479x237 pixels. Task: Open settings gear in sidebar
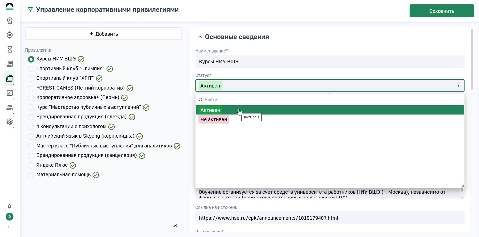[10, 122]
